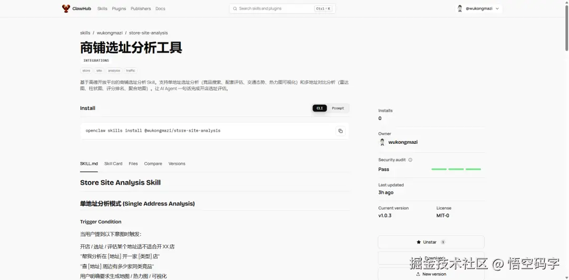Click the Store Site Analysis Skill heading
569x280 pixels.
click(121, 183)
